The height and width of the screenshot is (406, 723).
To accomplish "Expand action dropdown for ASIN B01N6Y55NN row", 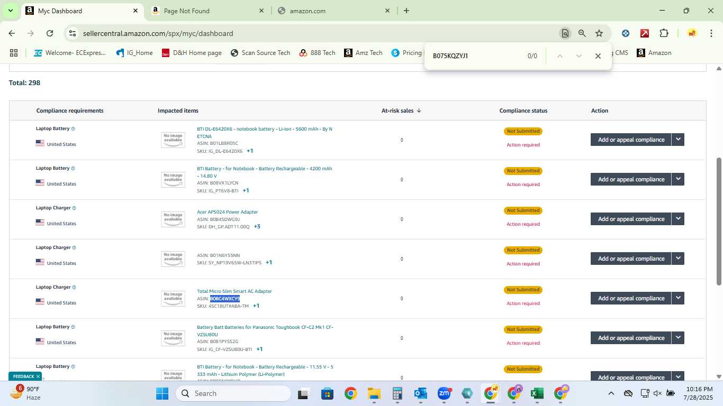I will pyautogui.click(x=678, y=259).
